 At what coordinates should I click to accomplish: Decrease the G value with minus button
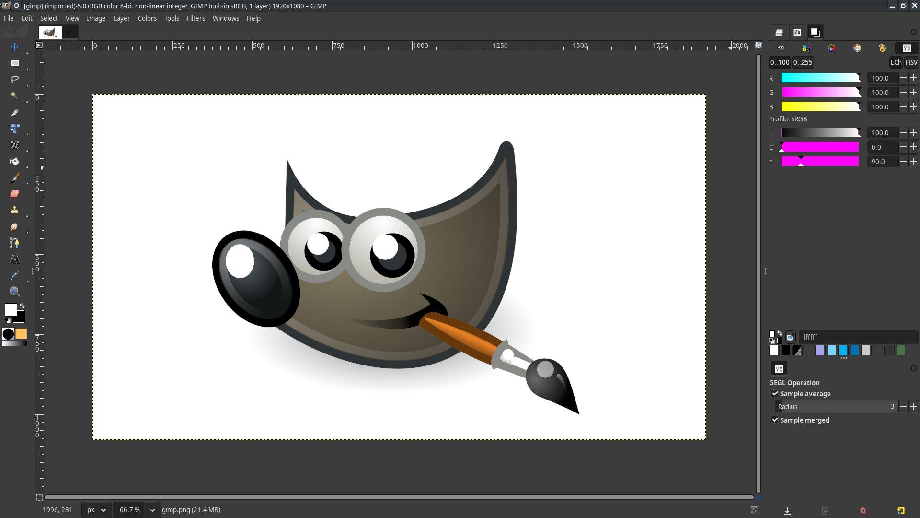point(903,93)
